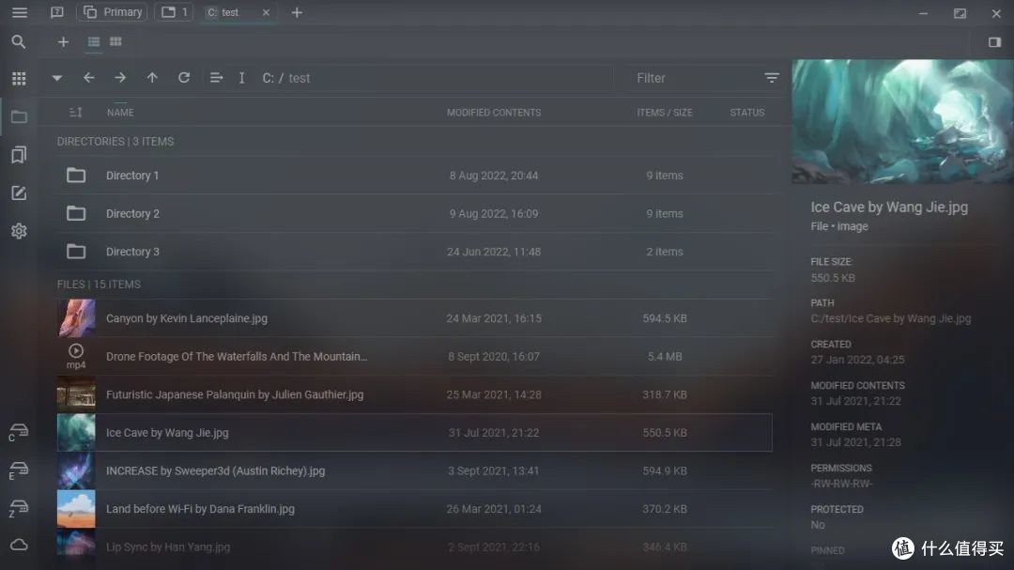Open the address bar actions menu icon
1014x570 pixels.
(x=216, y=78)
